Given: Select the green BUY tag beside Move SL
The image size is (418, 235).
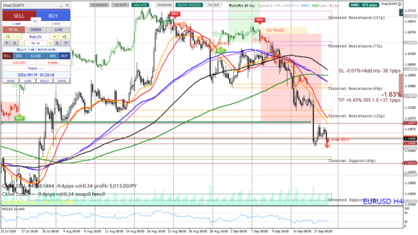Looking at the screenshot, I should 221,50.
